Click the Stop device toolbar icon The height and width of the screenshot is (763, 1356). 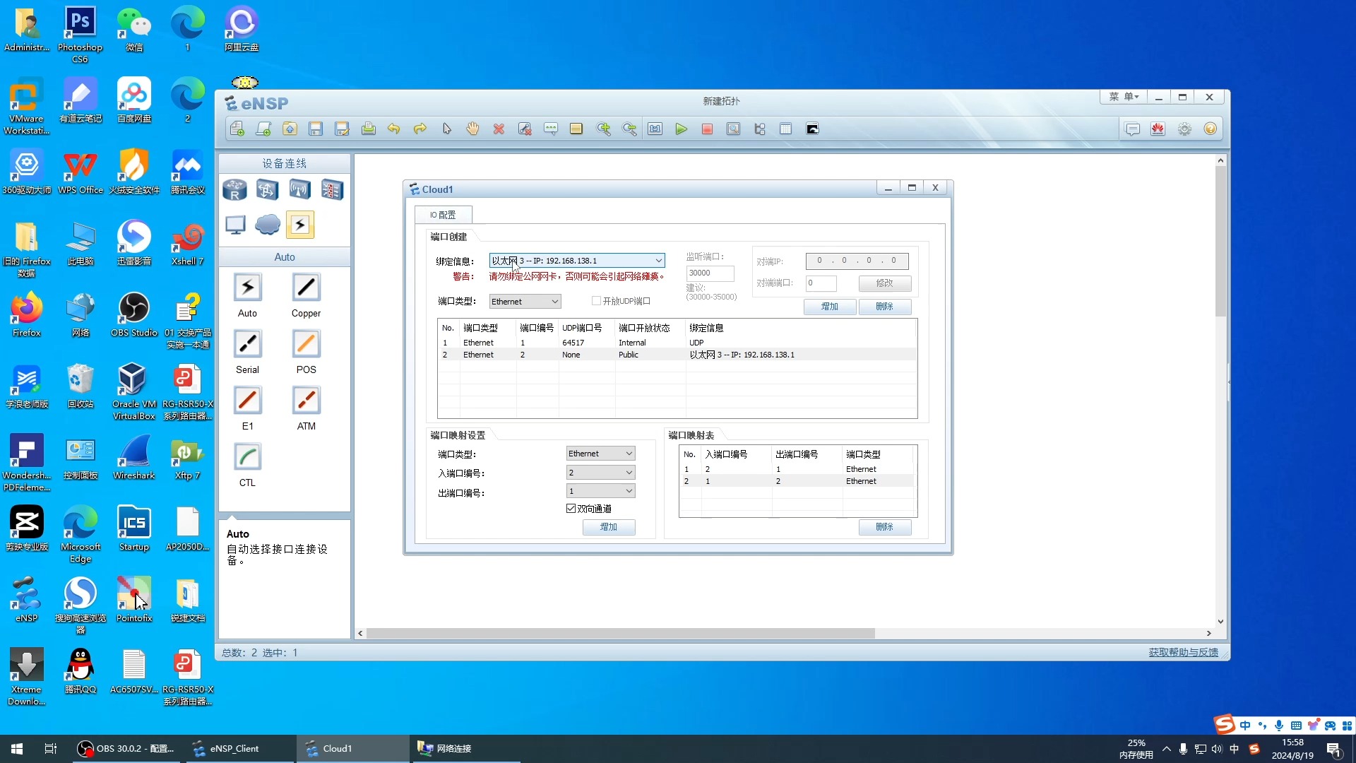pyautogui.click(x=707, y=129)
